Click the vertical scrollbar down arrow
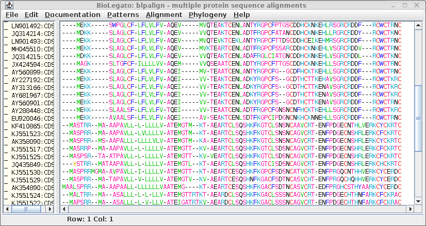Screen dimensions: 426x226 (x=418, y=202)
